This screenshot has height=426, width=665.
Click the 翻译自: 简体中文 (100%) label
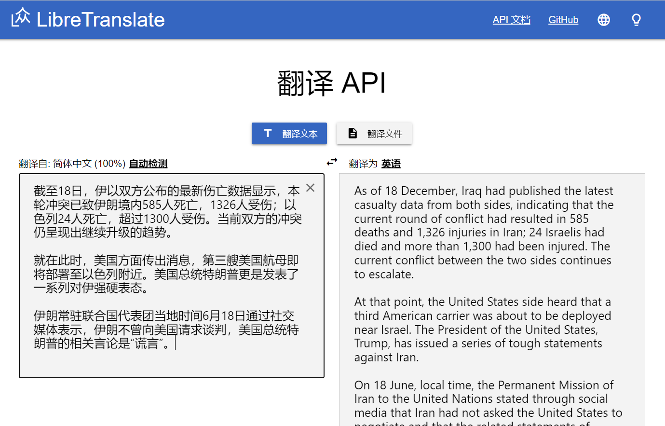[72, 164]
